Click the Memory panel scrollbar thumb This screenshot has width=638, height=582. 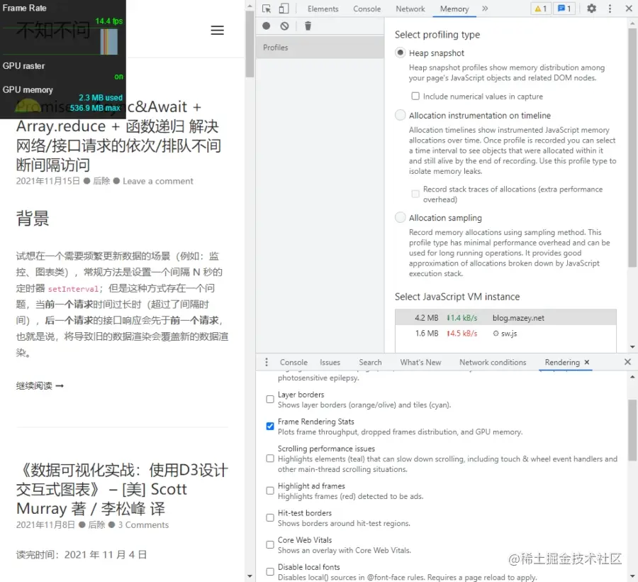tap(632, 148)
